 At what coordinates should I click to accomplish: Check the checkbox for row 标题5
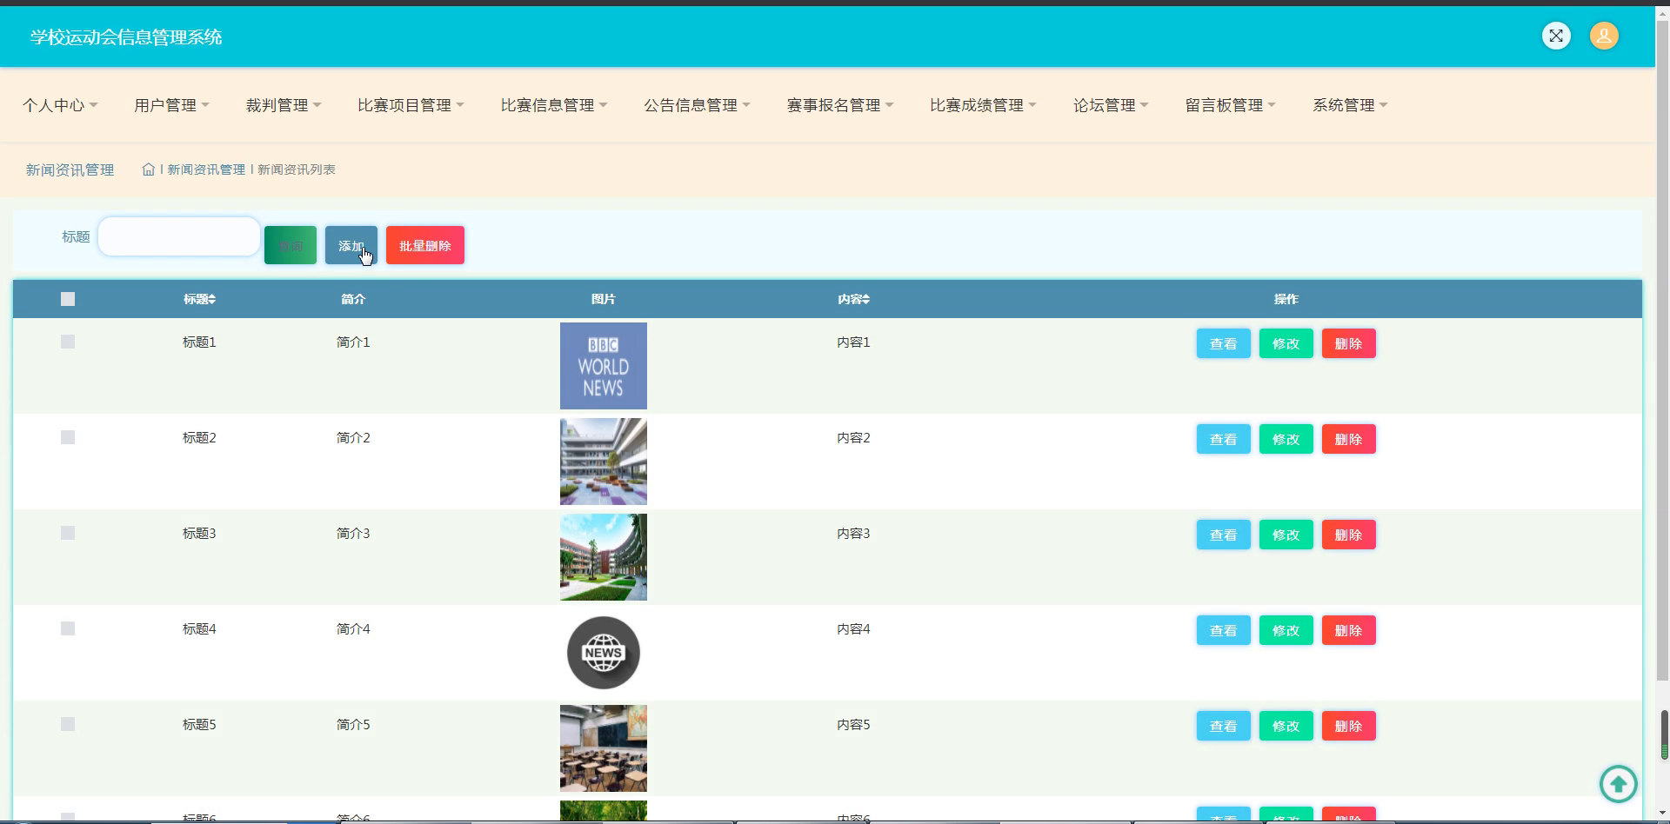(x=68, y=724)
